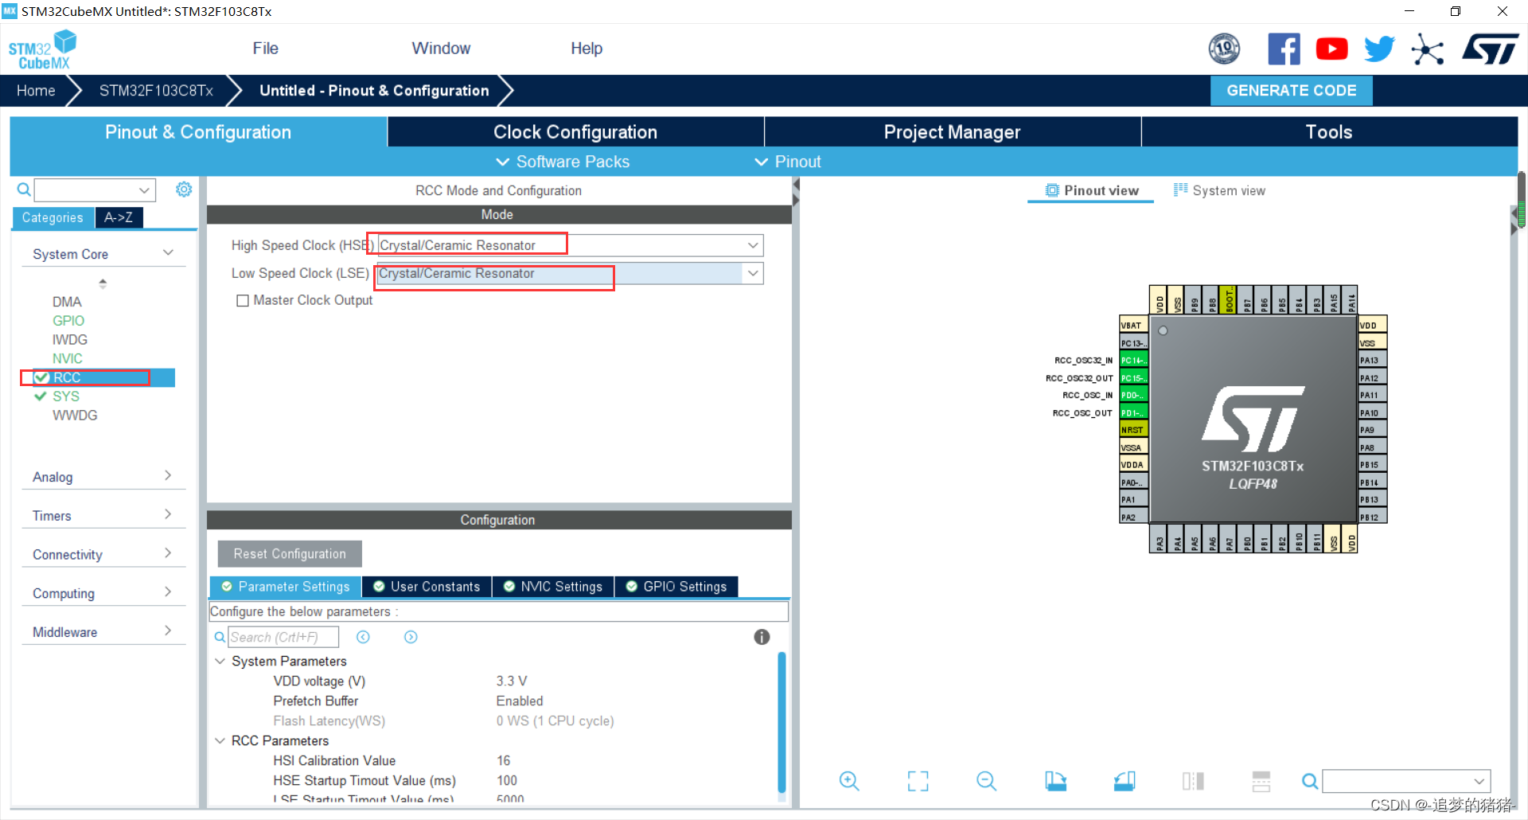The width and height of the screenshot is (1528, 820).
Task: Open the parameter info icon
Action: point(762,637)
